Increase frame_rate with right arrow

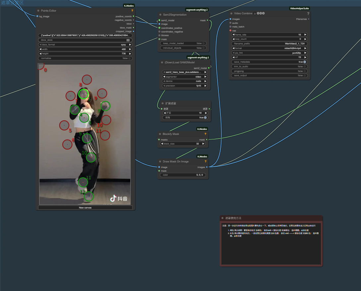click(x=305, y=34)
